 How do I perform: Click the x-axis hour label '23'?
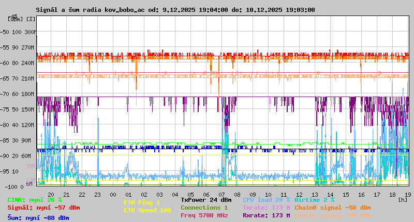pos(97,195)
